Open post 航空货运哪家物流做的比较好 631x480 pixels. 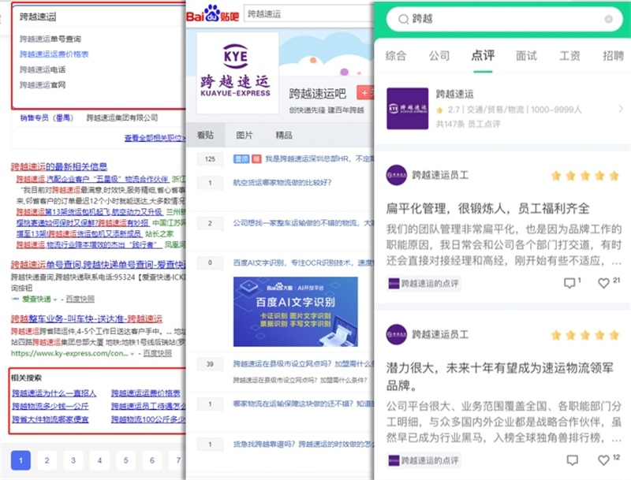click(282, 183)
